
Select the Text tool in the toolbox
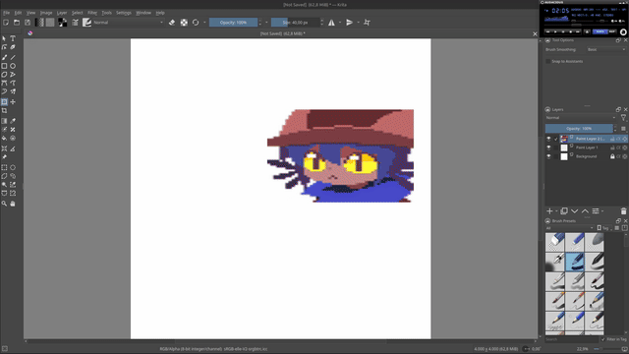pyautogui.click(x=13, y=38)
